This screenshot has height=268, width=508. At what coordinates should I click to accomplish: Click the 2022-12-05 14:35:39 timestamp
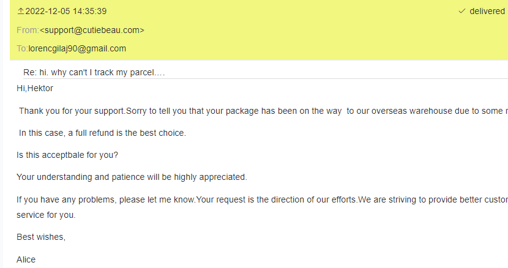coord(66,11)
